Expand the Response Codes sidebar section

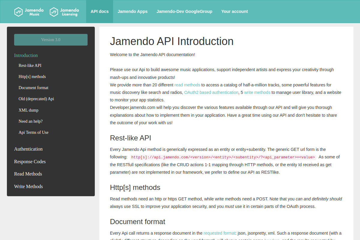click(x=30, y=162)
